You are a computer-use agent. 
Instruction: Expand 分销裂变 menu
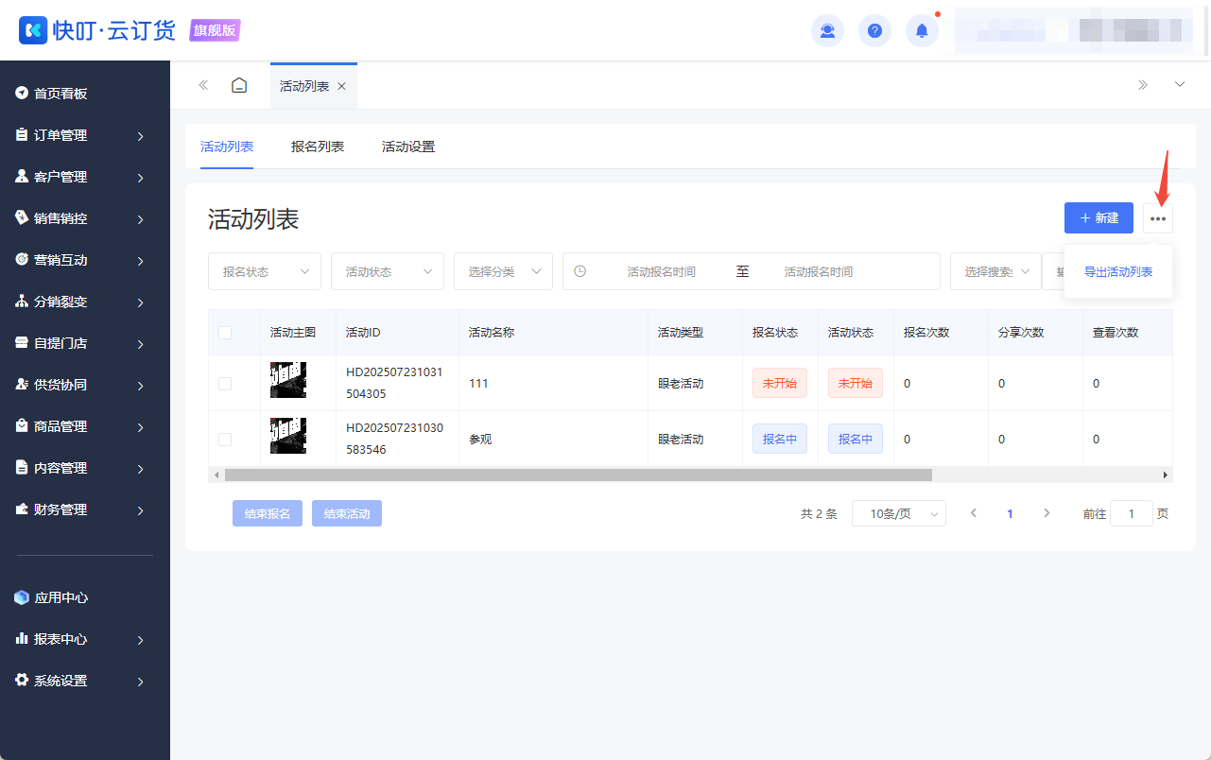85,302
